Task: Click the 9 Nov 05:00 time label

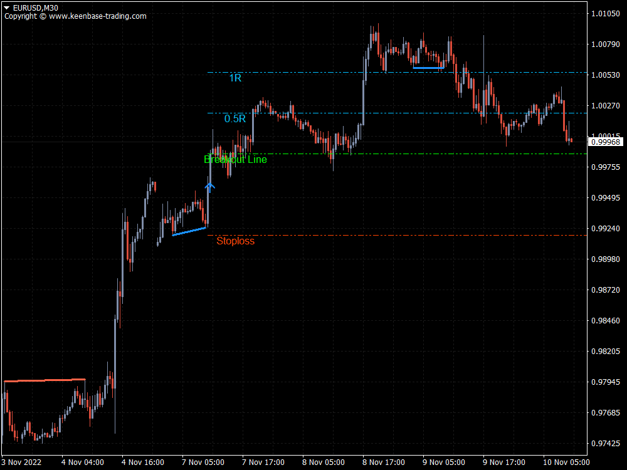Action: tap(444, 462)
